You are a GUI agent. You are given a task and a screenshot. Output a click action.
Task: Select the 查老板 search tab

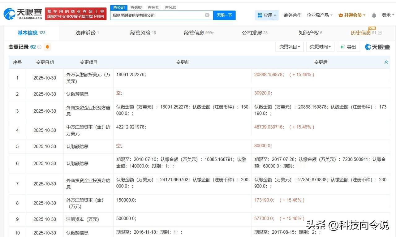coord(136,7)
